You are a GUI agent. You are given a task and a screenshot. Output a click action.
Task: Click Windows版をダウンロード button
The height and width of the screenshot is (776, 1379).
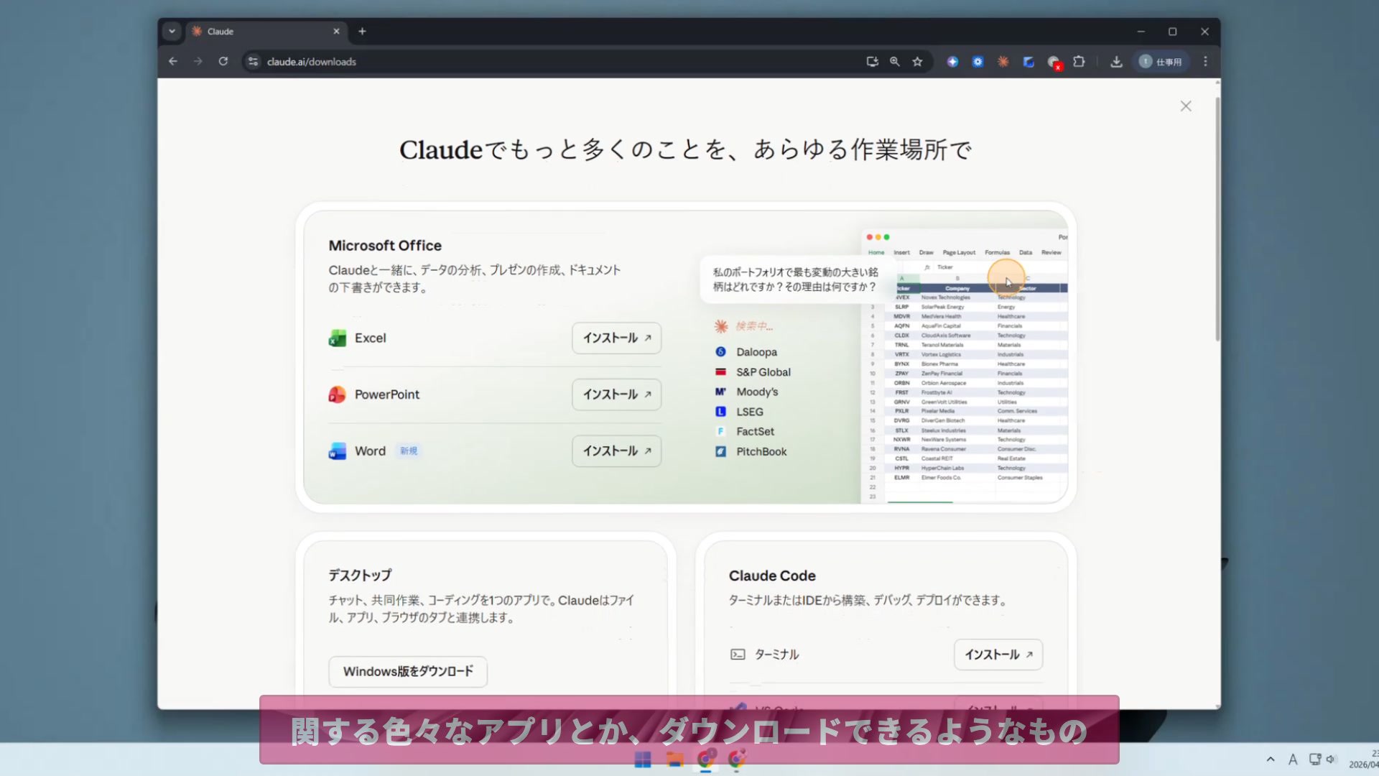408,672
